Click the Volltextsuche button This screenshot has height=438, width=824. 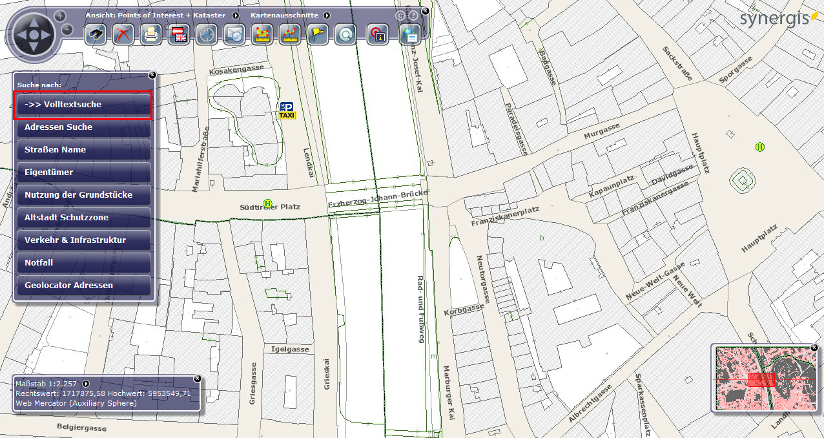tap(84, 105)
